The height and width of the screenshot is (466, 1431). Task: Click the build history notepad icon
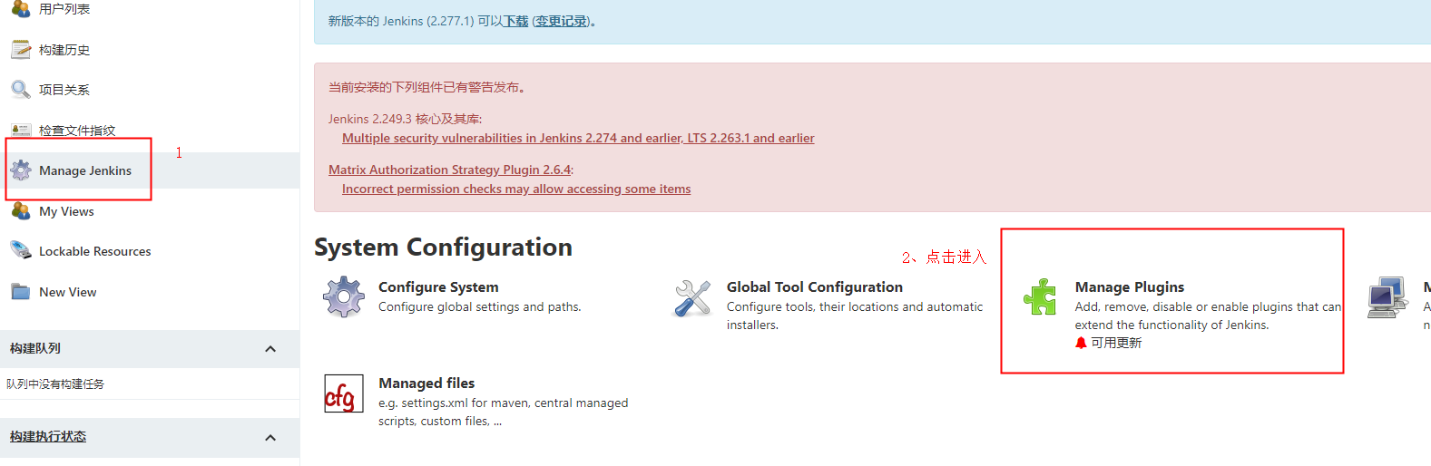(20, 50)
